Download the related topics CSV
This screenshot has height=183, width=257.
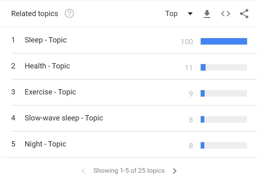pyautogui.click(x=207, y=14)
